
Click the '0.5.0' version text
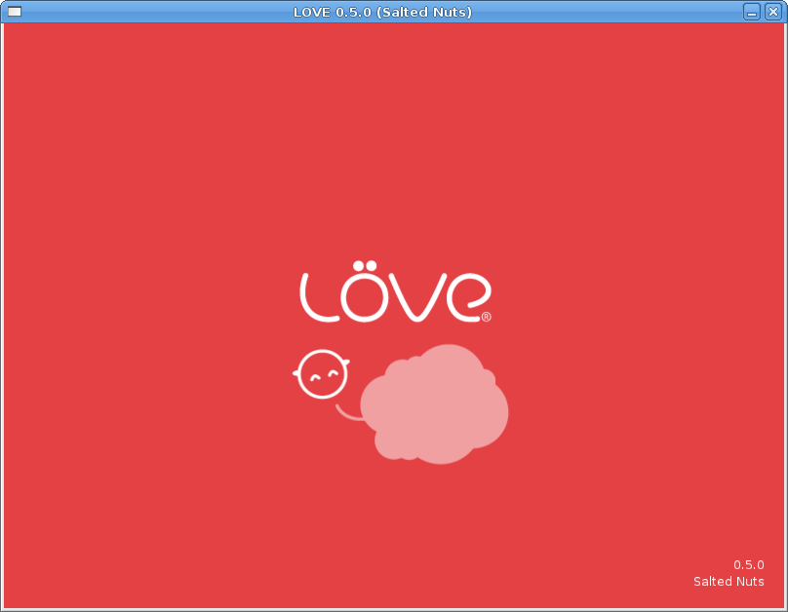749,565
